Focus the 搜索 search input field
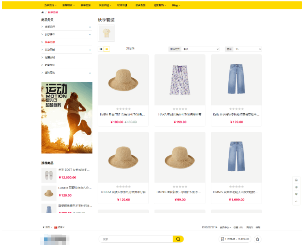The image size is (305, 248). point(136,239)
